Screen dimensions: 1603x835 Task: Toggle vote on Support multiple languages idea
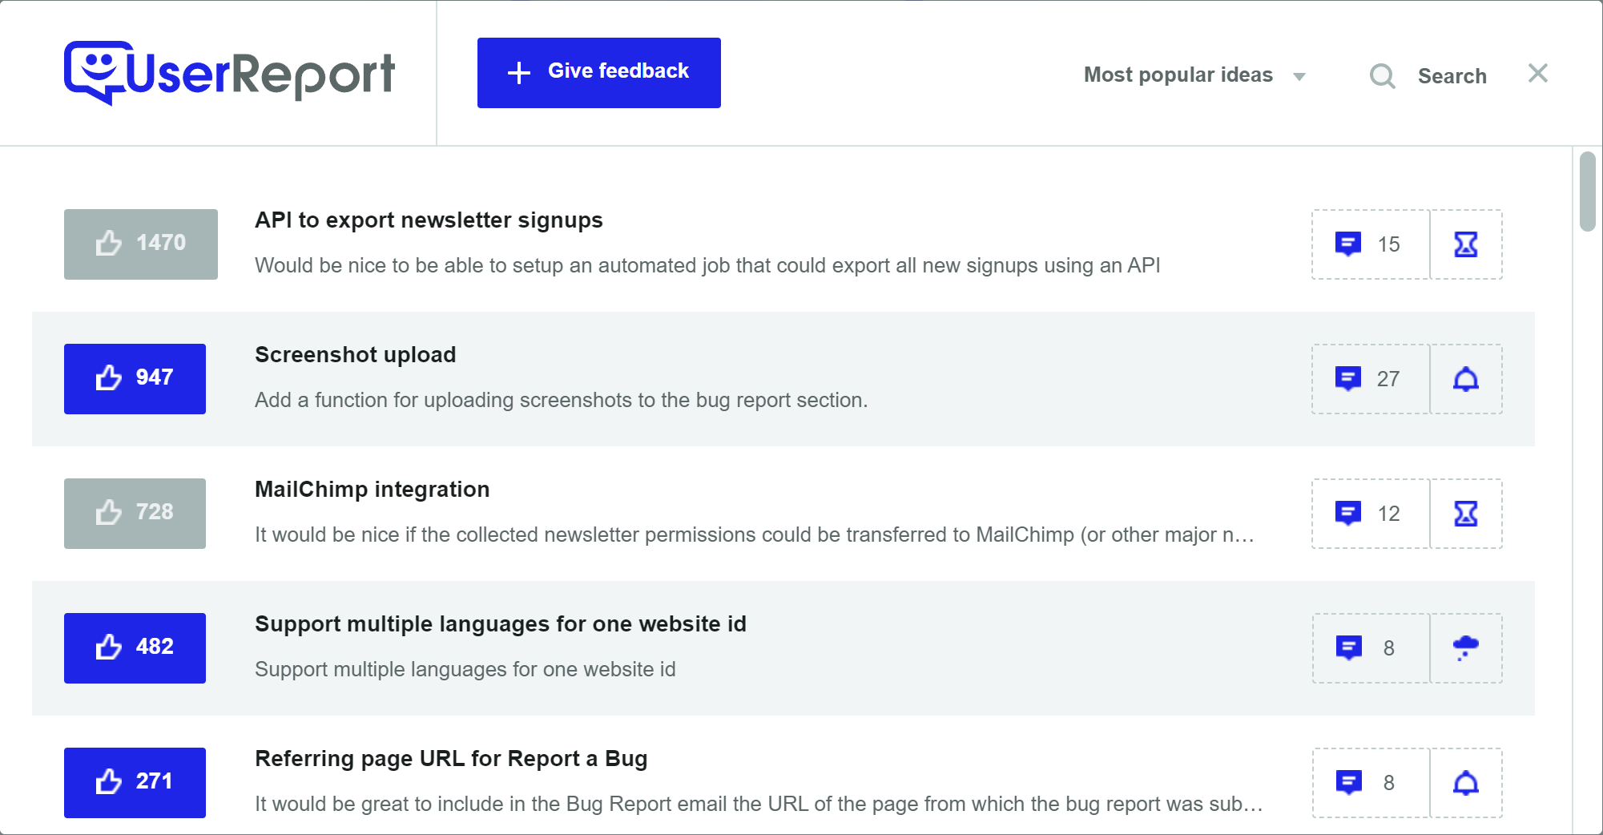pyautogui.click(x=134, y=647)
